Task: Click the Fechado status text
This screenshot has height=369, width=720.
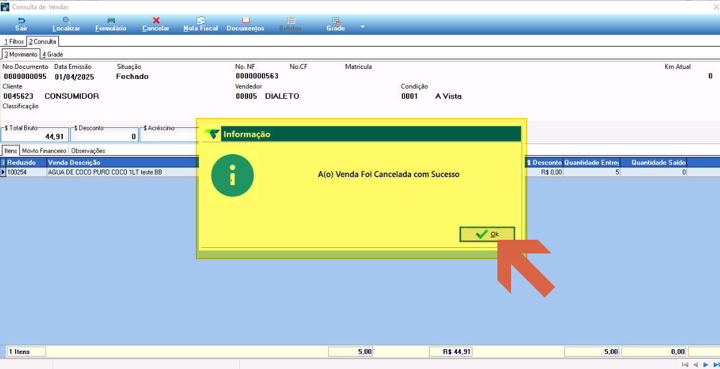Action: [x=132, y=76]
